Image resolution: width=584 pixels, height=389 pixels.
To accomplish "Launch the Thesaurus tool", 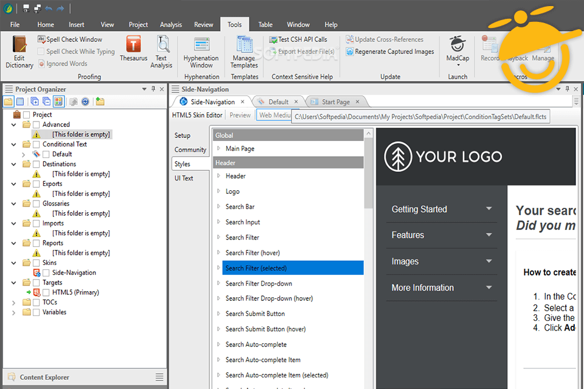I will click(133, 49).
